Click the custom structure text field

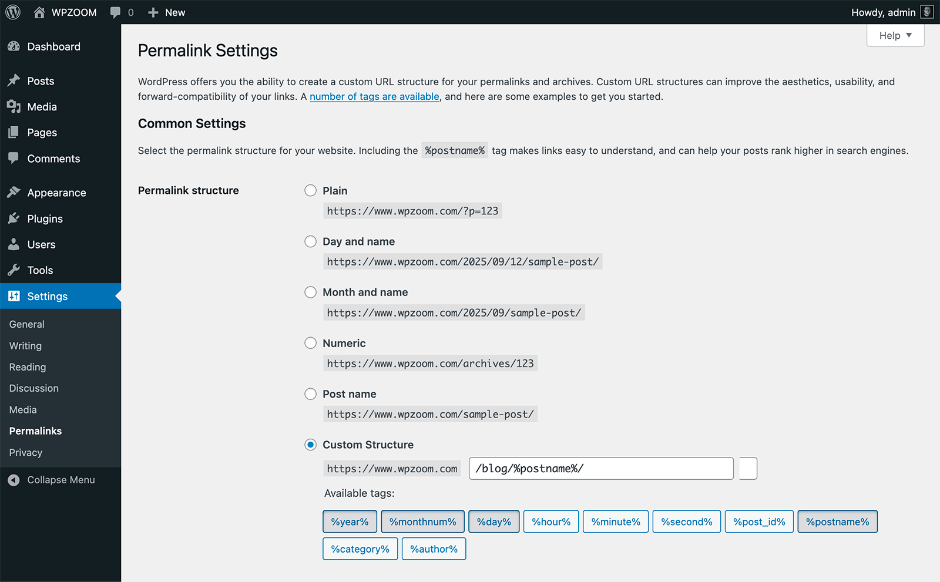tap(600, 469)
